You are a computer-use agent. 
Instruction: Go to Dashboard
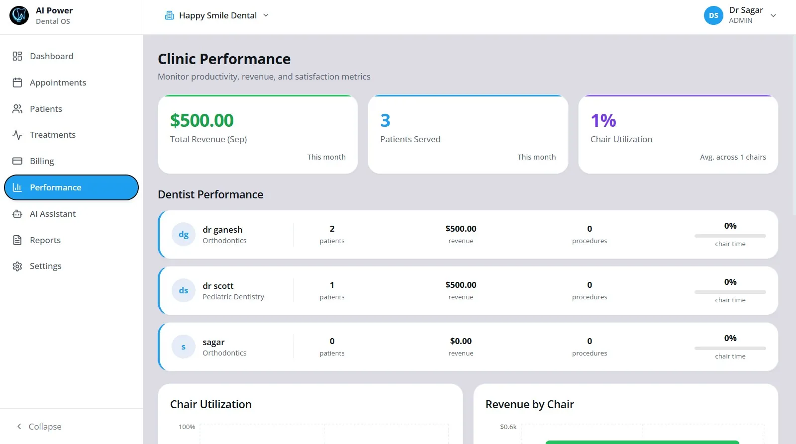pos(71,56)
